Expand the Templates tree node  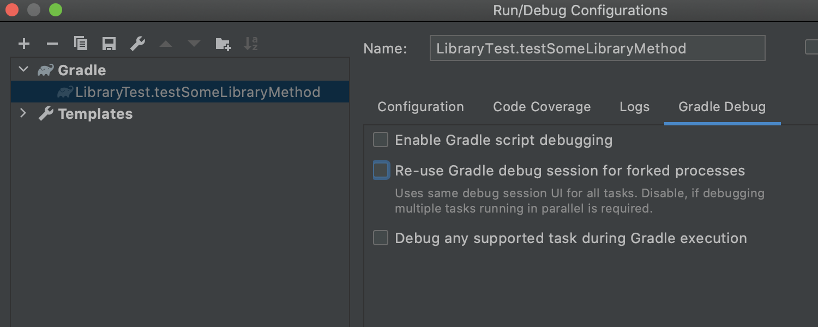pos(23,114)
